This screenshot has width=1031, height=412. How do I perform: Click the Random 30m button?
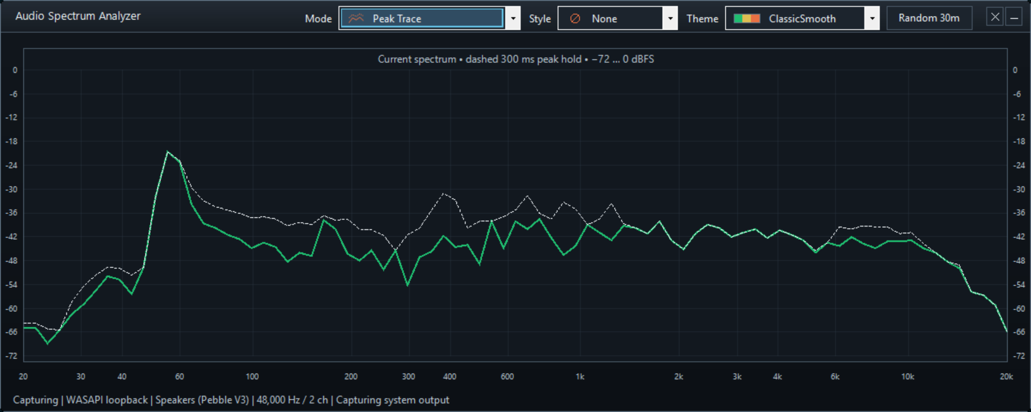tap(929, 18)
